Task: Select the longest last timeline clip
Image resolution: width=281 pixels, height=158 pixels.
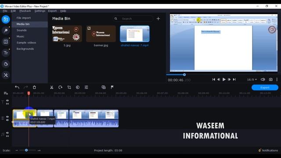Action: pos(94,118)
